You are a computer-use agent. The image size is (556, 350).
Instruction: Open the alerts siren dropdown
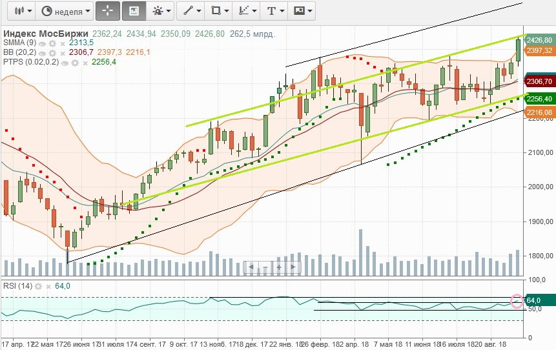click(161, 11)
